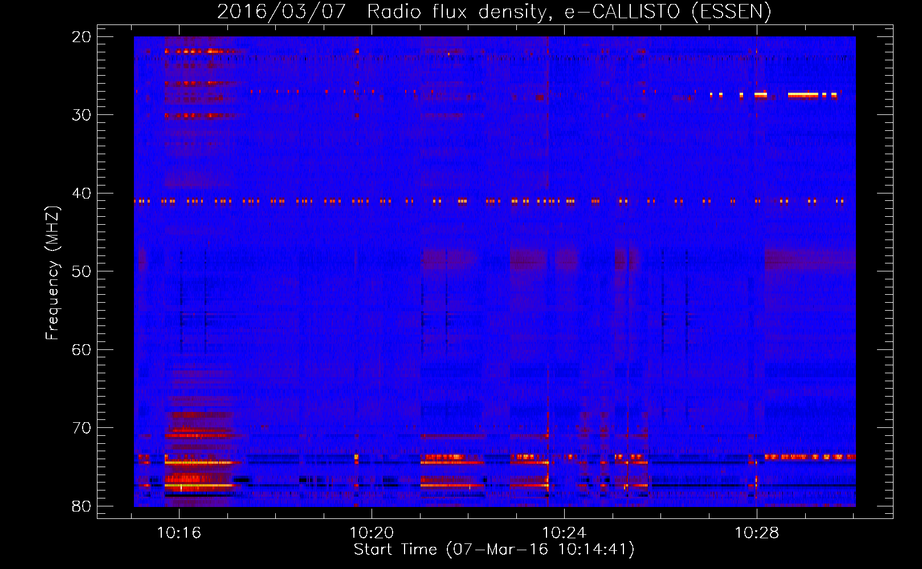The width and height of the screenshot is (922, 569).
Task: Click the Start Time axis label
Action: coord(494,550)
